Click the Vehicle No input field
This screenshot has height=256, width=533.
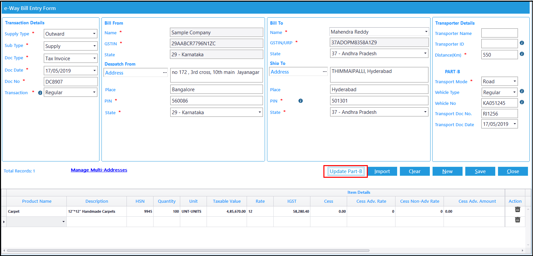(x=499, y=103)
